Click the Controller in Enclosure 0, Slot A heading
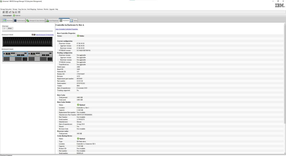Viewport: 286px width, 156px height. pyautogui.click(x=70, y=25)
